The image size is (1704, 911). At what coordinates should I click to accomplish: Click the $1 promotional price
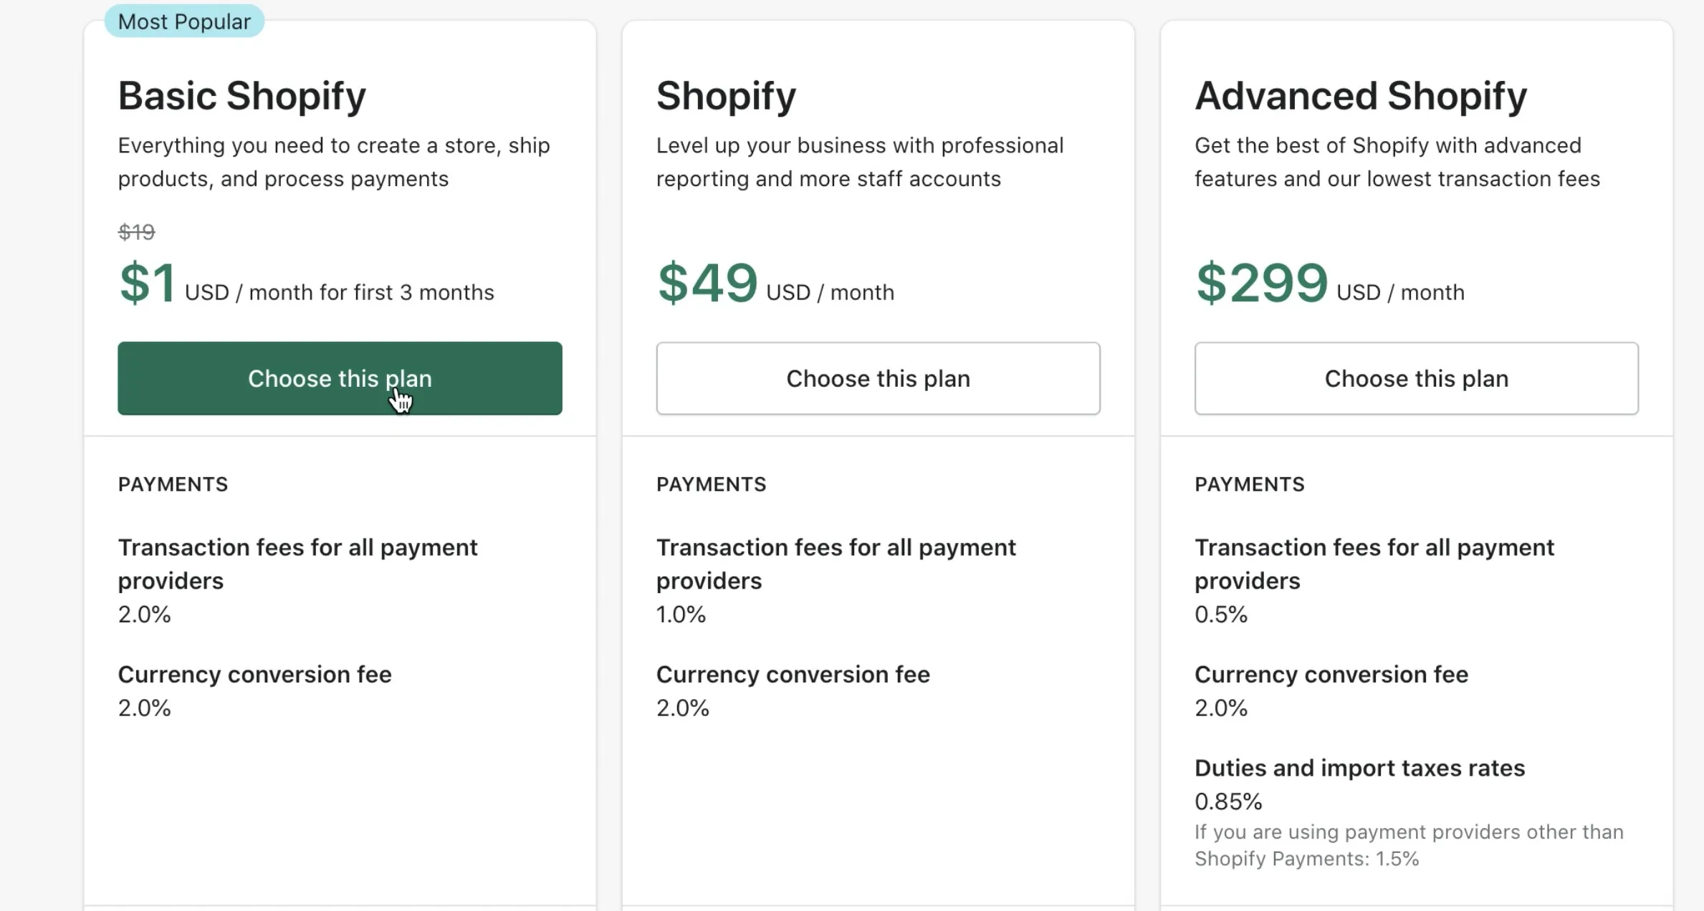tap(147, 283)
